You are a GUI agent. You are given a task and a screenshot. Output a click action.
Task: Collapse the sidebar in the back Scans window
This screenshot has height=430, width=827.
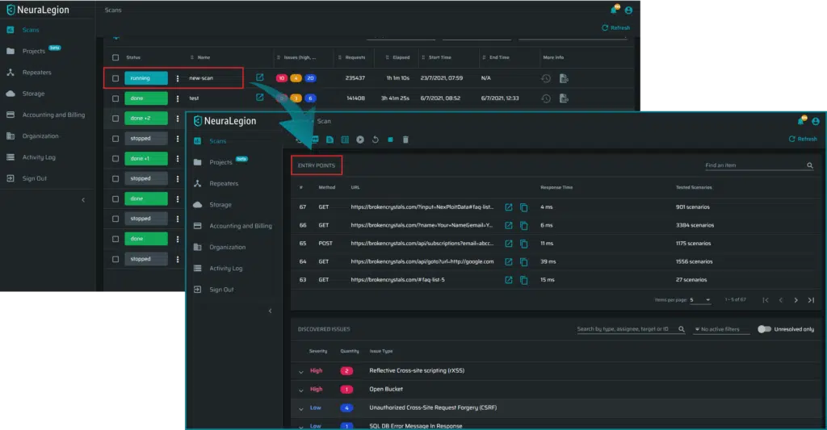coord(83,200)
